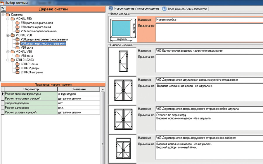
Task: Click note field 'Вариант исполнения двери - со штульпом.'
Action: [x=209, y=92]
